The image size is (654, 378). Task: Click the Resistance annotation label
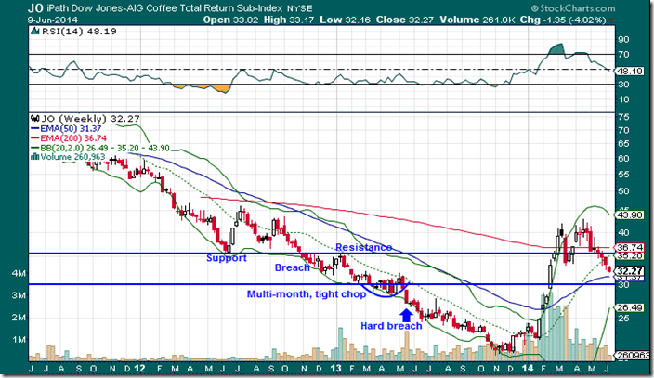[x=363, y=248]
